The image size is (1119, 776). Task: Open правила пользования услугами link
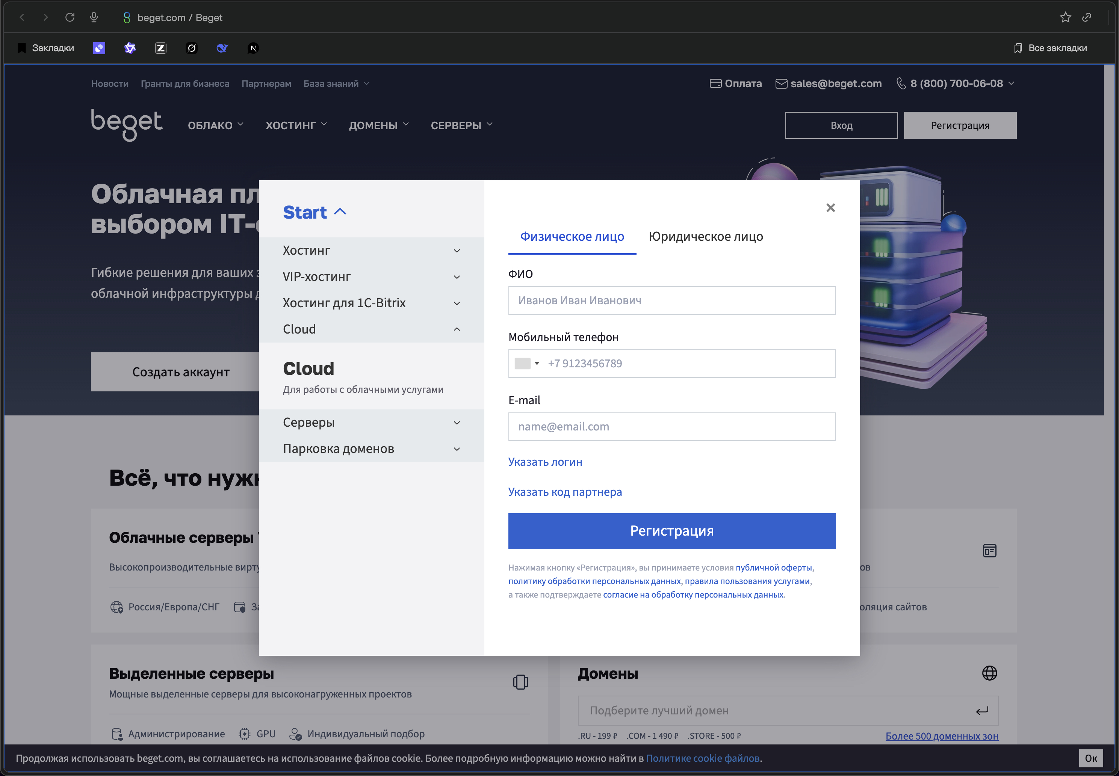click(747, 581)
